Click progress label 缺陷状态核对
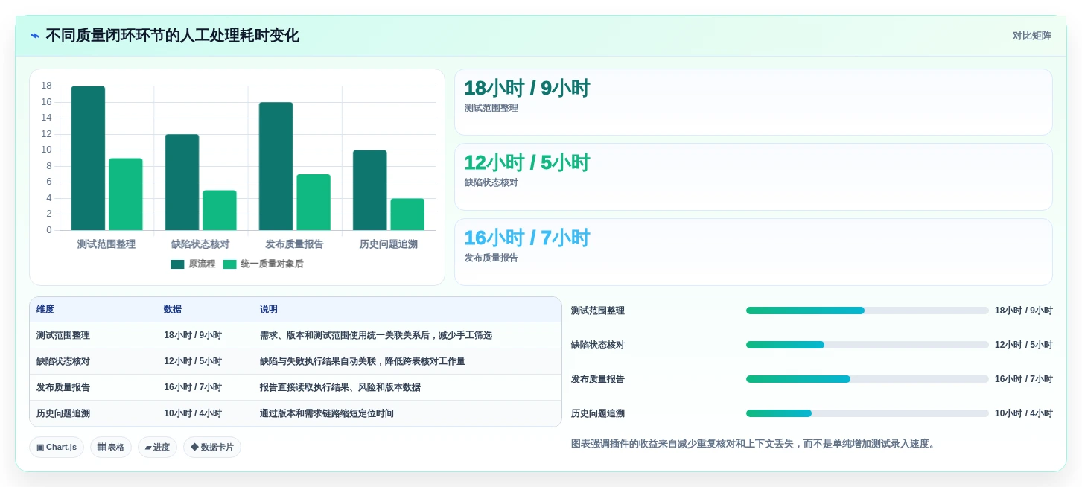This screenshot has height=487, width=1082. tap(598, 345)
